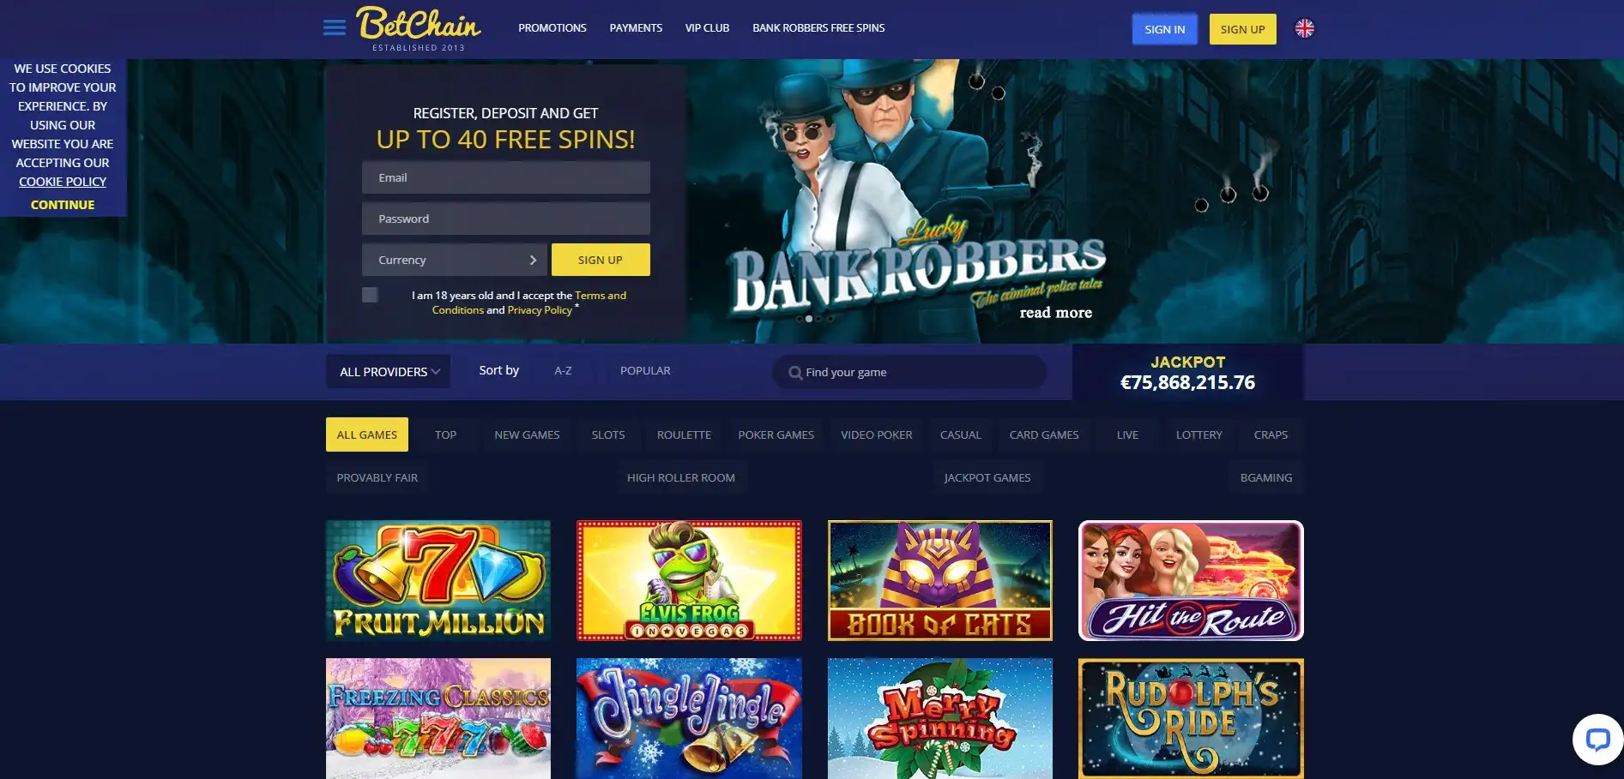Open the Currency selector
The height and width of the screenshot is (779, 1624).
(x=455, y=260)
